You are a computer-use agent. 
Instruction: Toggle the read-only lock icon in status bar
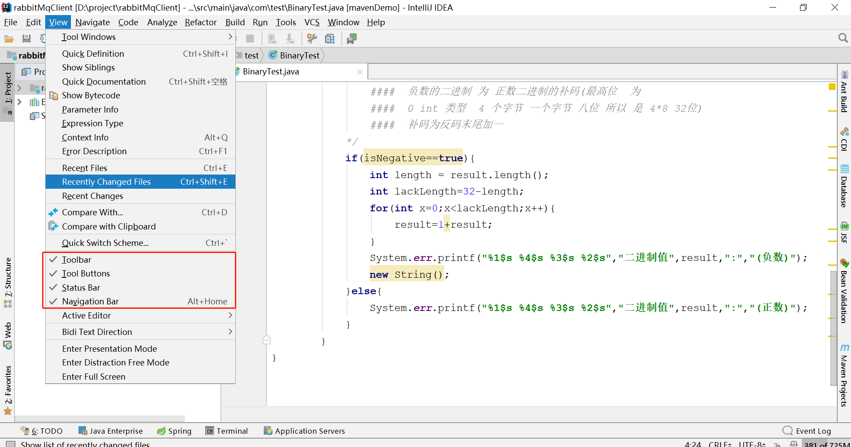[x=777, y=444]
